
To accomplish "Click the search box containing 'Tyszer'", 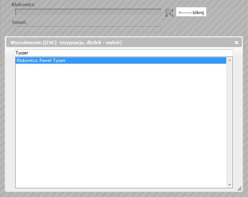I will 124,53.
